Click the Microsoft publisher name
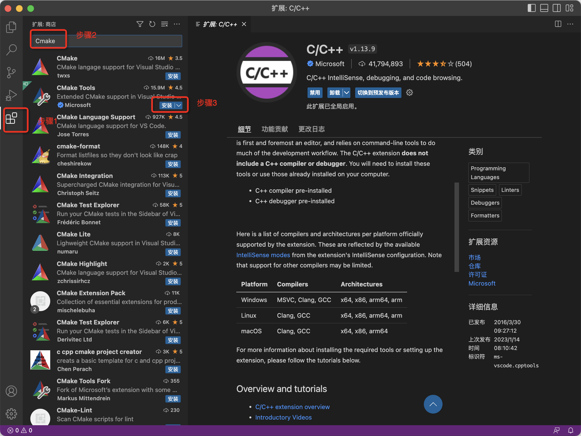This screenshot has width=581, height=436. 330,64
